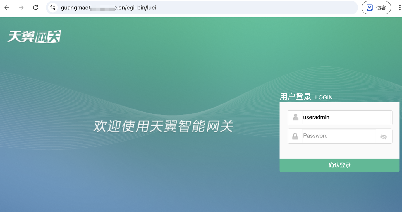Click the Password input field

coord(340,136)
